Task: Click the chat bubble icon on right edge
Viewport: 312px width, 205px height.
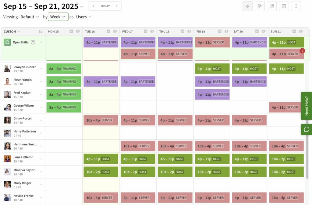Action: (307, 129)
